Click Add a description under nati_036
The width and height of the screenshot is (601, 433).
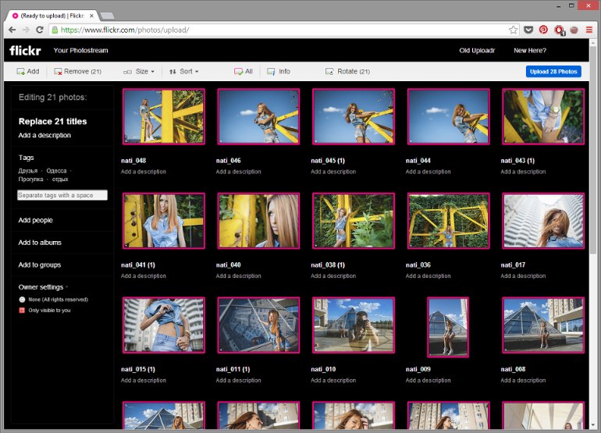pyautogui.click(x=429, y=276)
